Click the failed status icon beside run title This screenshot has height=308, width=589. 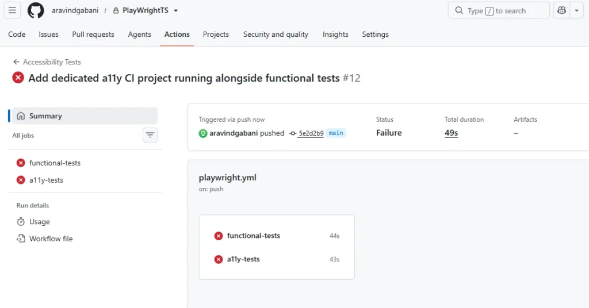click(18, 78)
